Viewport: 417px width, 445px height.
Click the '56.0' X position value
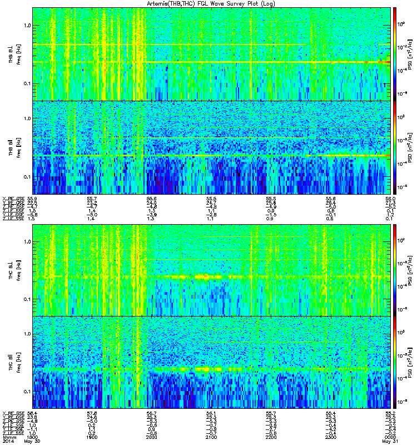[x=390, y=199]
